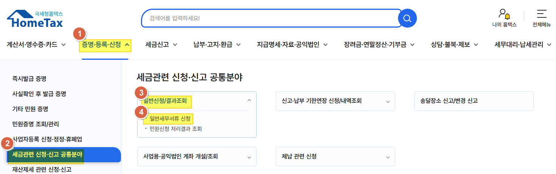Expand 신고·납부 기한연장 신청/내역조회 chevron
The image size is (556, 174).
coord(388,101)
